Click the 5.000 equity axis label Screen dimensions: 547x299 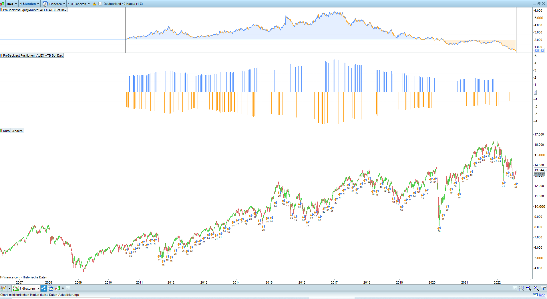[x=539, y=18]
